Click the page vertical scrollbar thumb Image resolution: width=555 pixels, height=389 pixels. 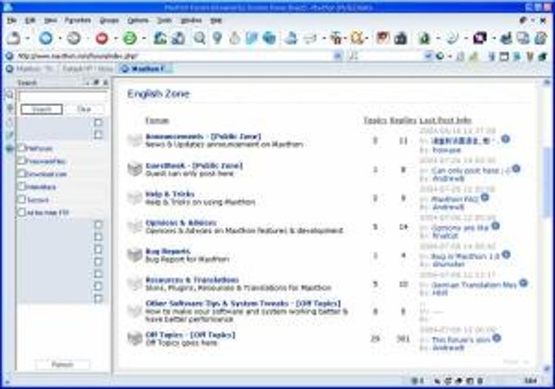(547, 182)
